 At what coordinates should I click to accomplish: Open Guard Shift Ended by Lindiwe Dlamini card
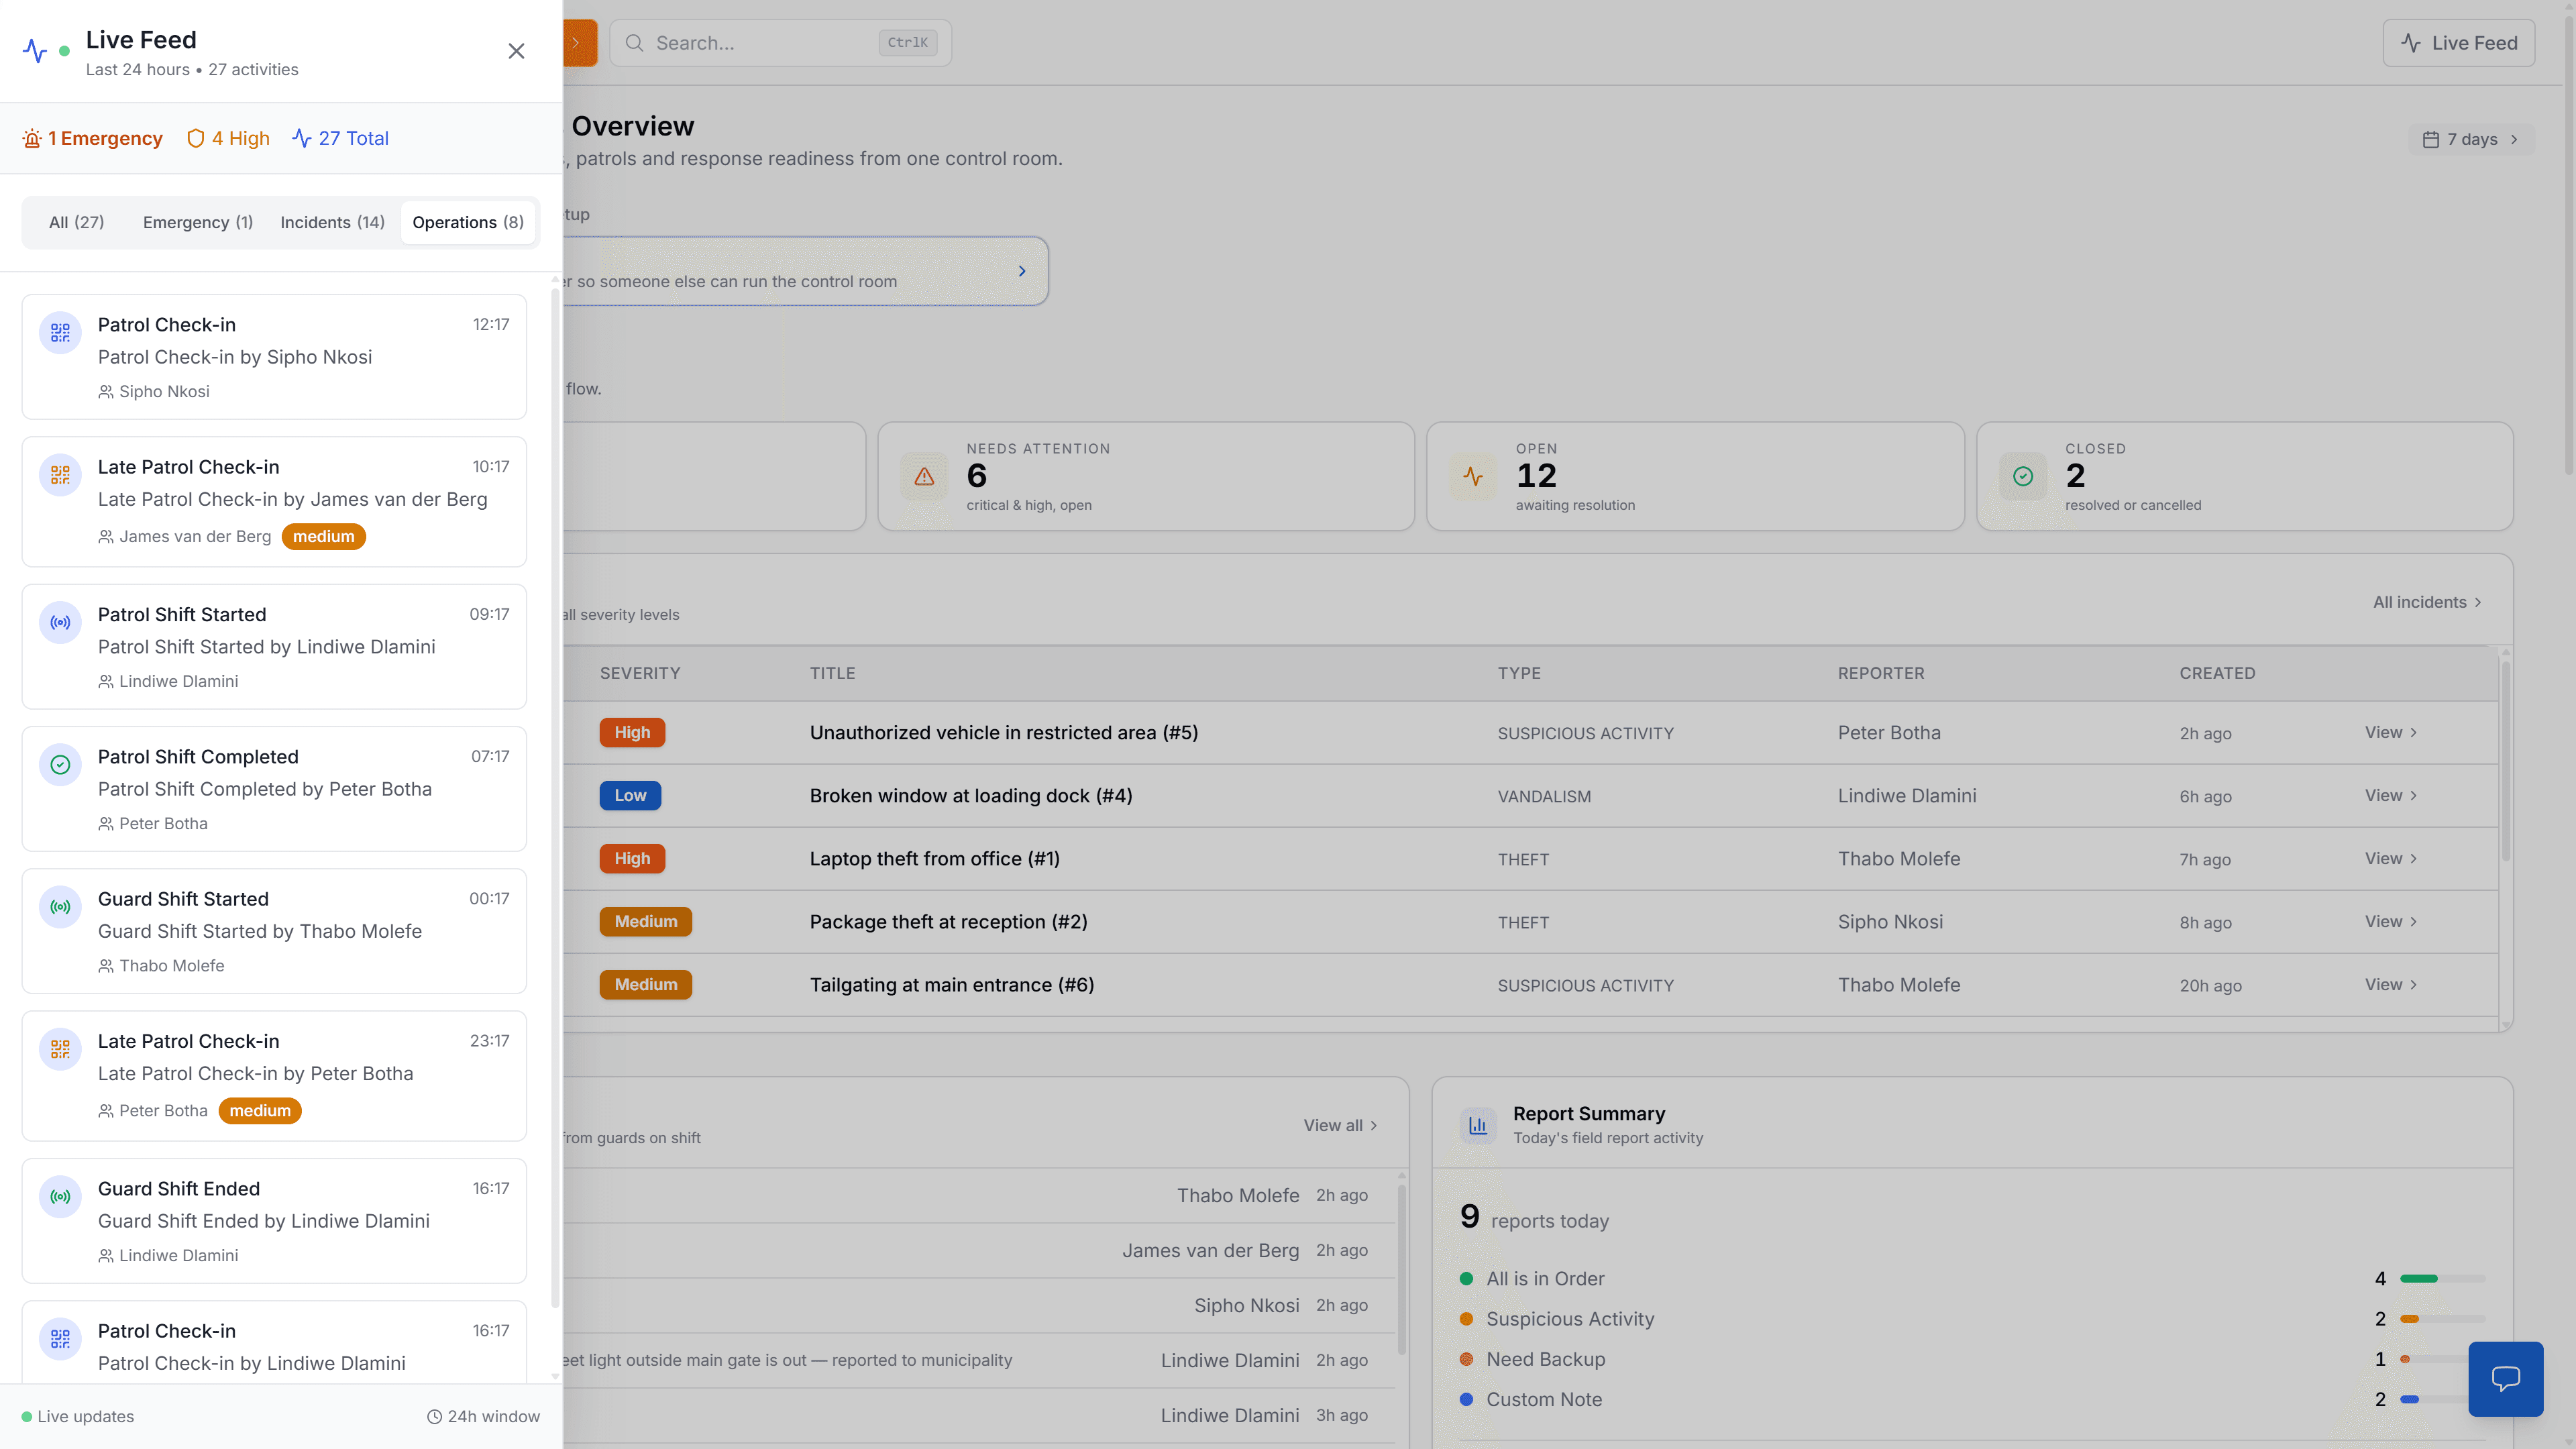[274, 1221]
